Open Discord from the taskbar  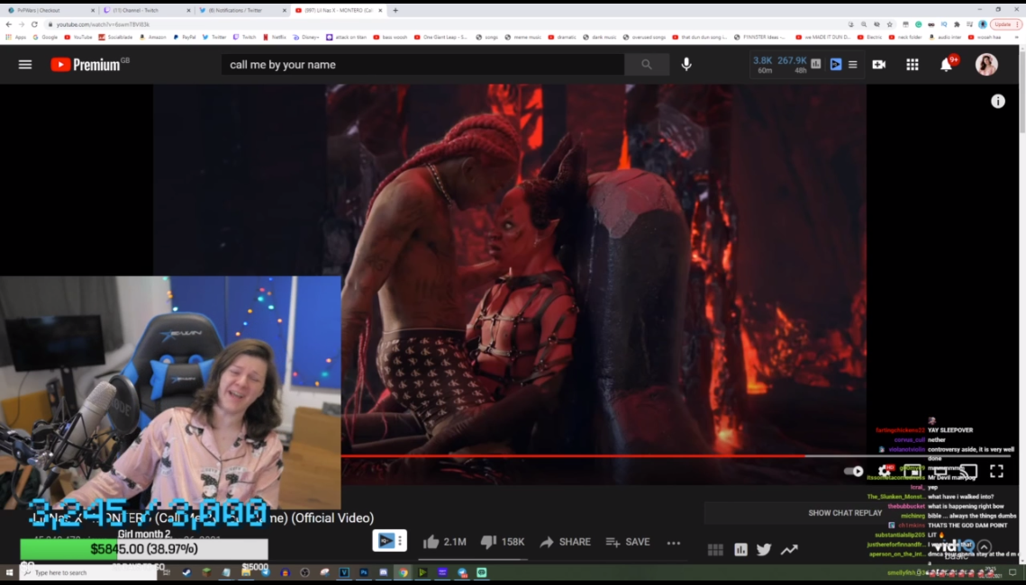tap(384, 572)
